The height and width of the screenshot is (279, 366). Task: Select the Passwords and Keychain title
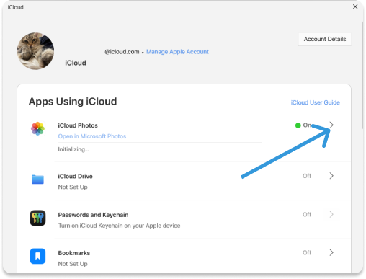click(x=93, y=215)
